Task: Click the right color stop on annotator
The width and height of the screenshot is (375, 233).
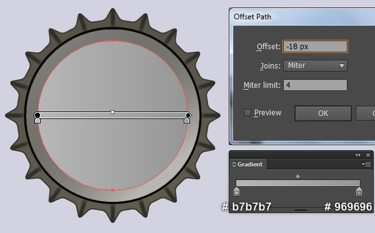Action: click(187, 120)
